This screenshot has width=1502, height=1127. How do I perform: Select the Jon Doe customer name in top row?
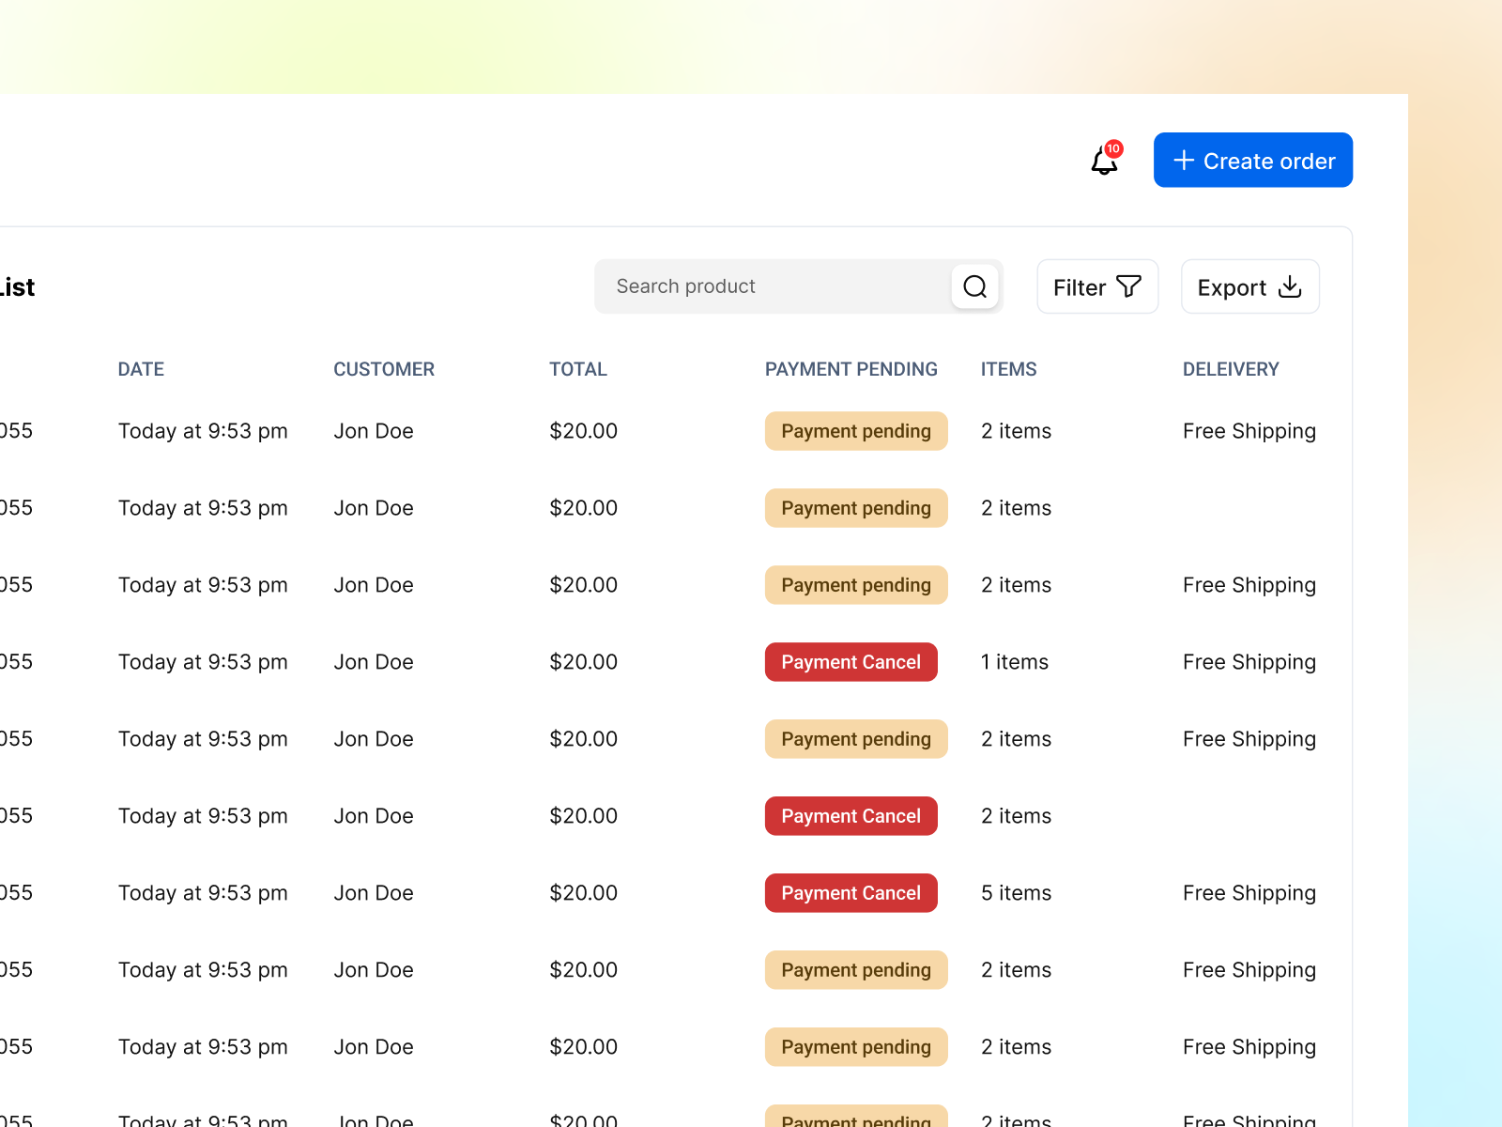(x=374, y=430)
